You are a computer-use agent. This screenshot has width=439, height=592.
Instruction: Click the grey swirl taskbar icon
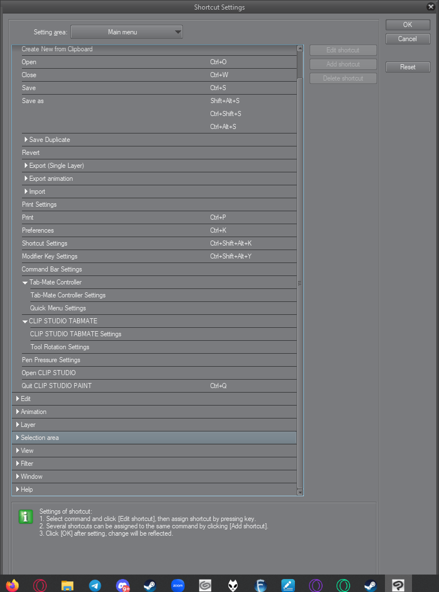[x=205, y=585]
